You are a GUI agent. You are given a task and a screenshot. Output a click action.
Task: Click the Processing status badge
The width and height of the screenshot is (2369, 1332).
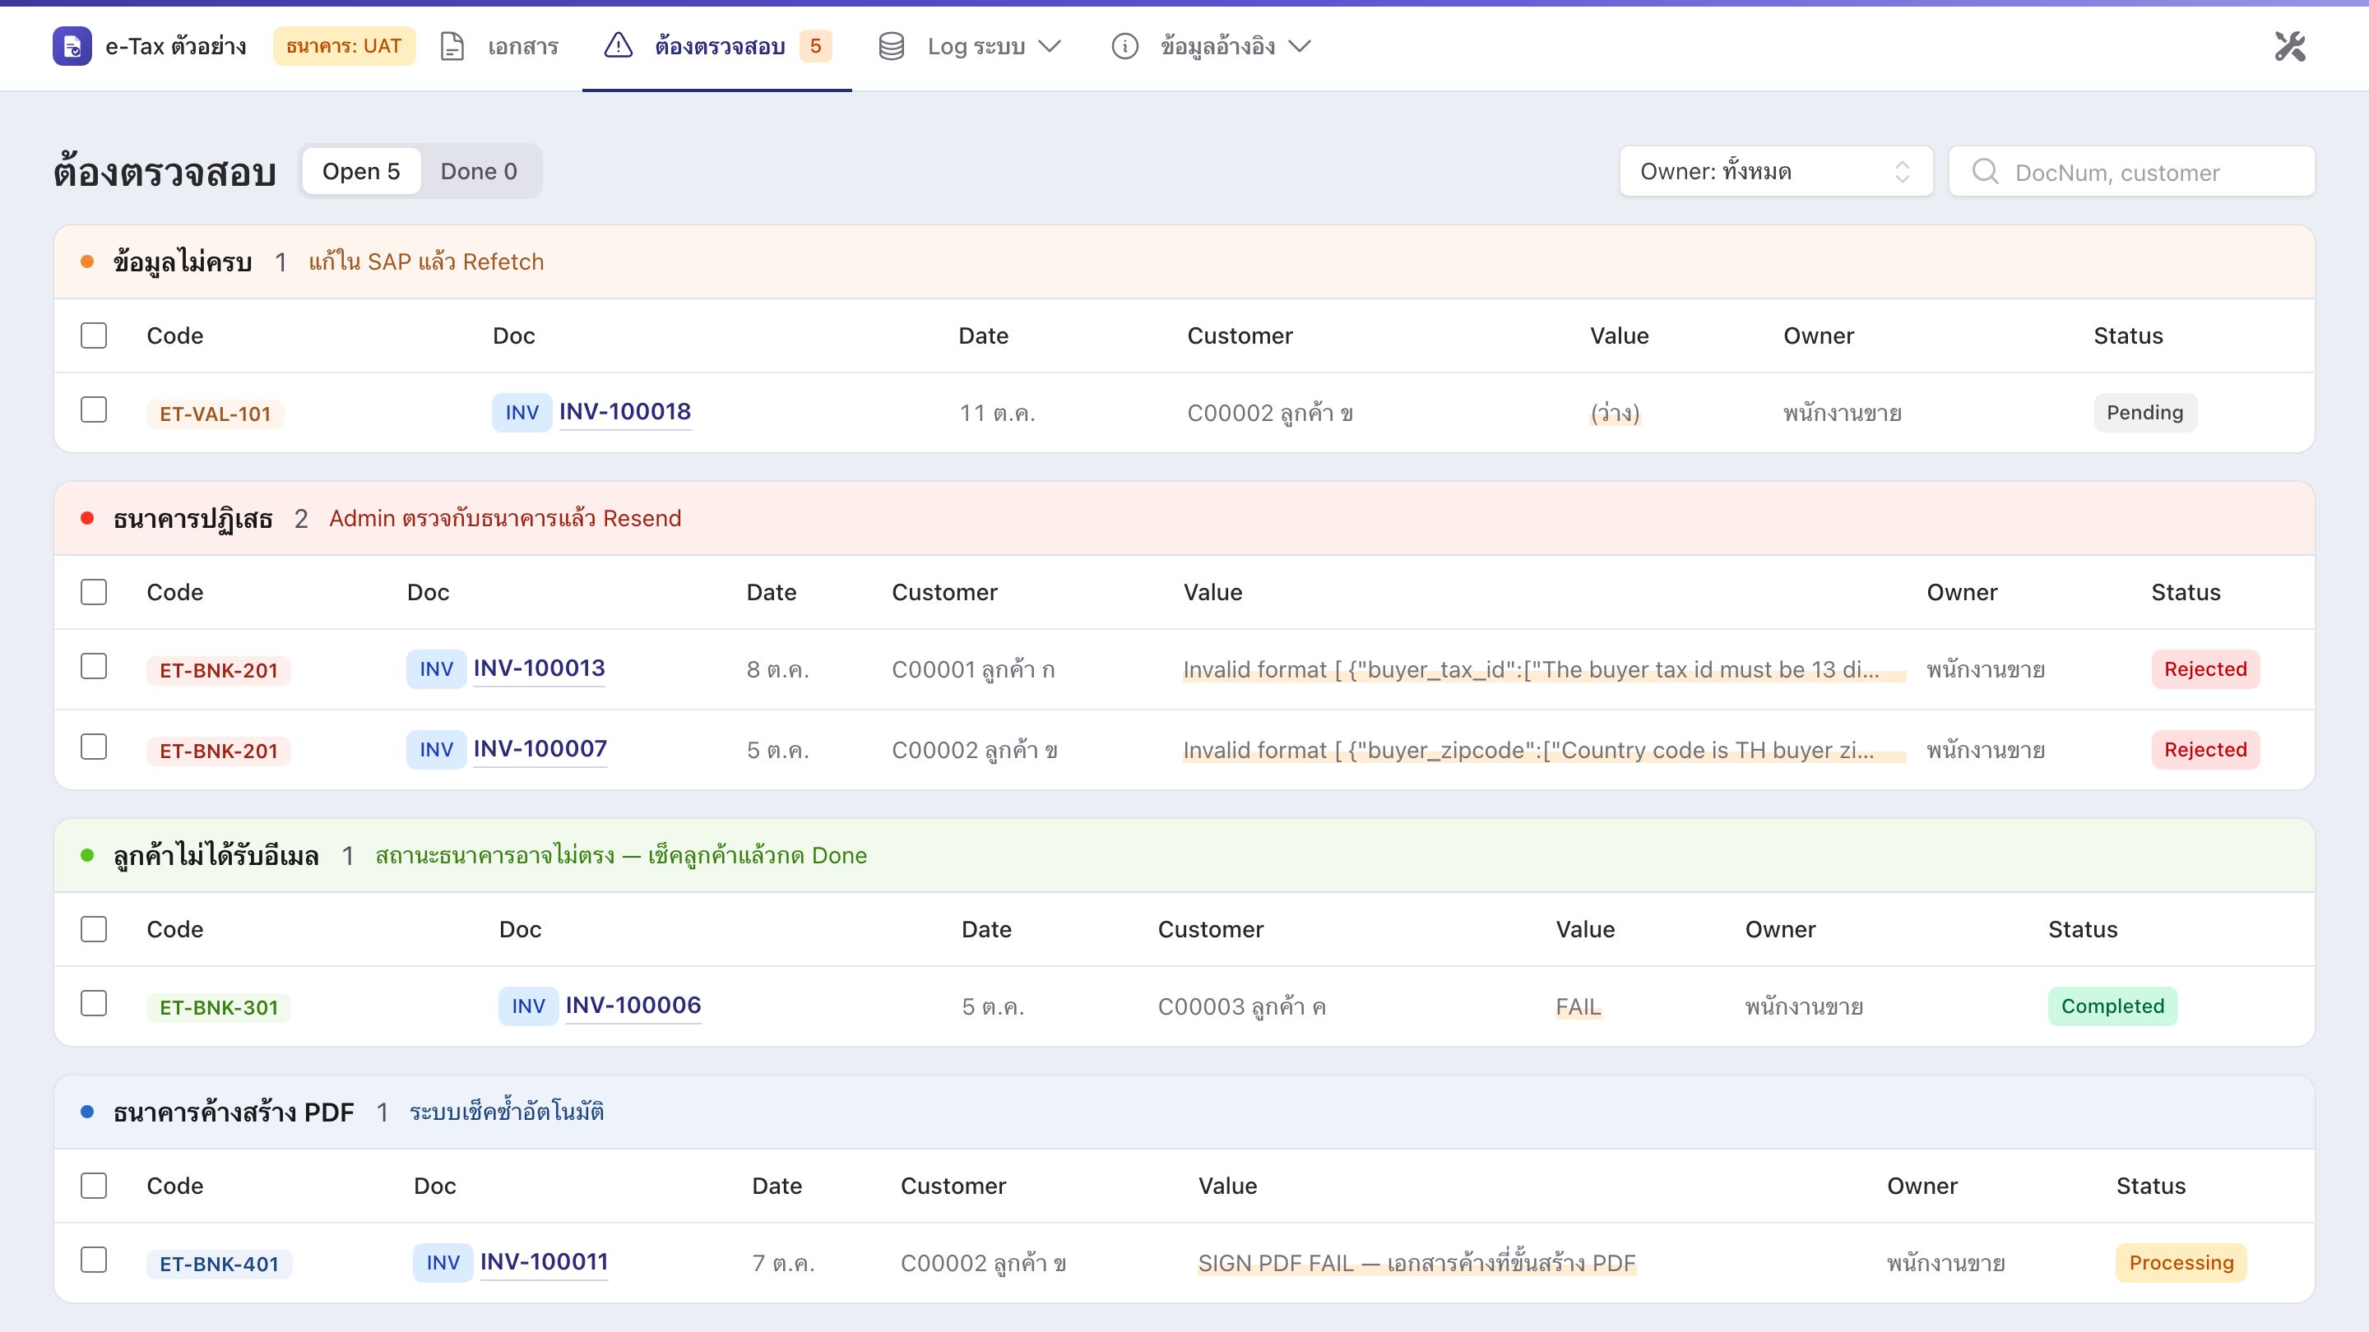point(2181,1262)
